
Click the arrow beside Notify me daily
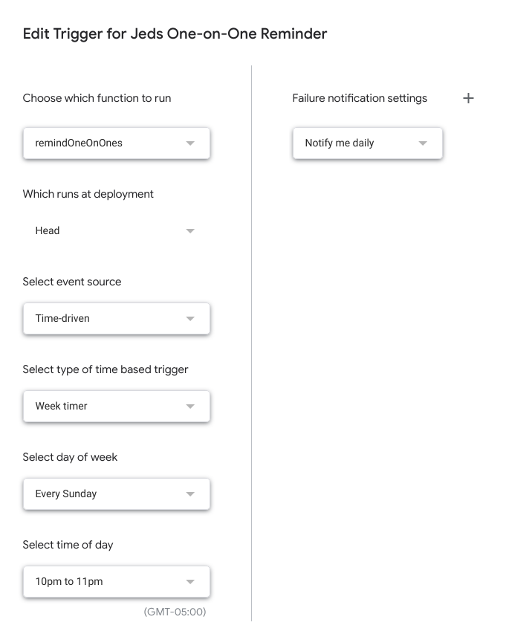[x=423, y=143]
